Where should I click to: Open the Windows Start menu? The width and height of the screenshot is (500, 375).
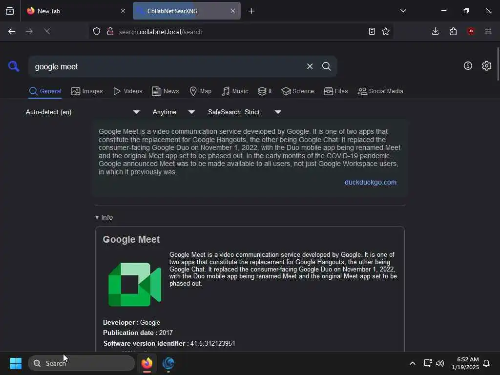point(16,363)
